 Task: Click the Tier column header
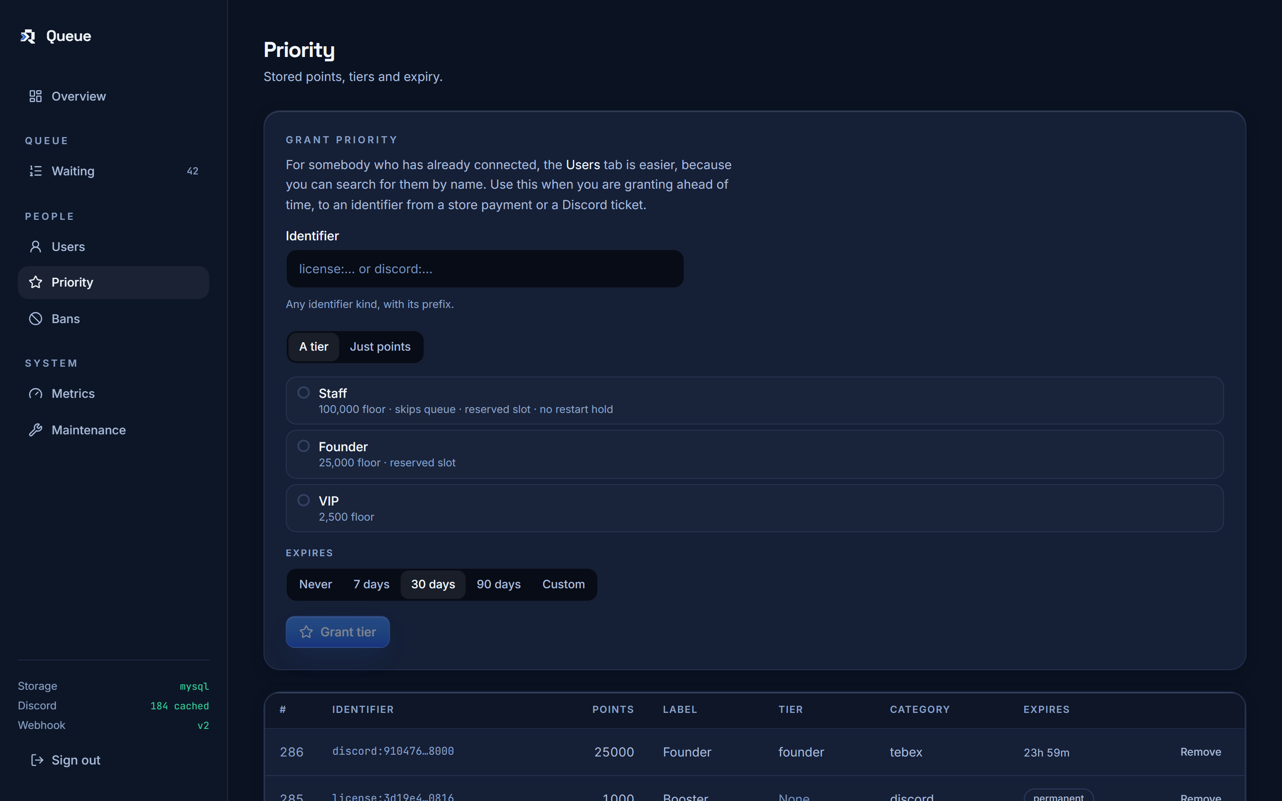coord(791,710)
